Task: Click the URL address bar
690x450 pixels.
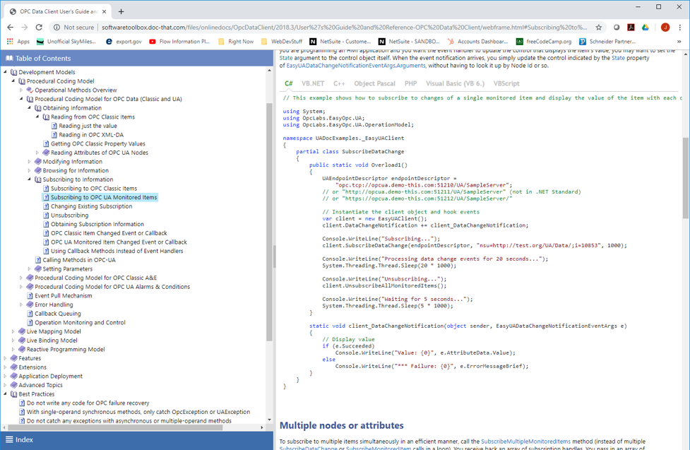Action: [x=339, y=28]
